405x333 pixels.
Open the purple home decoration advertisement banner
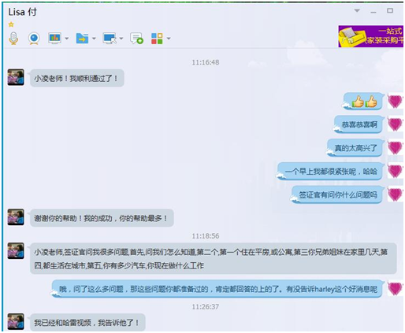tap(370, 36)
